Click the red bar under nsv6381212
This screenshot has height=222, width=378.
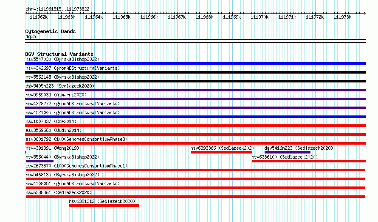[x=104, y=206]
